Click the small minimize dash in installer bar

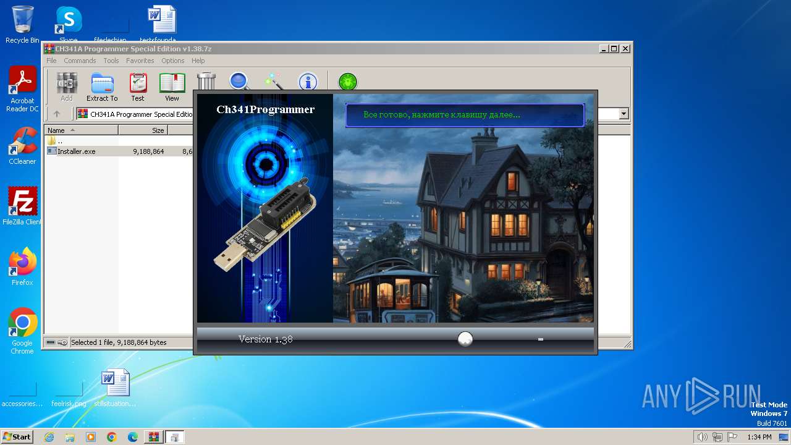[541, 339]
